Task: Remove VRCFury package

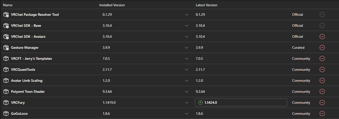Action: (322, 102)
